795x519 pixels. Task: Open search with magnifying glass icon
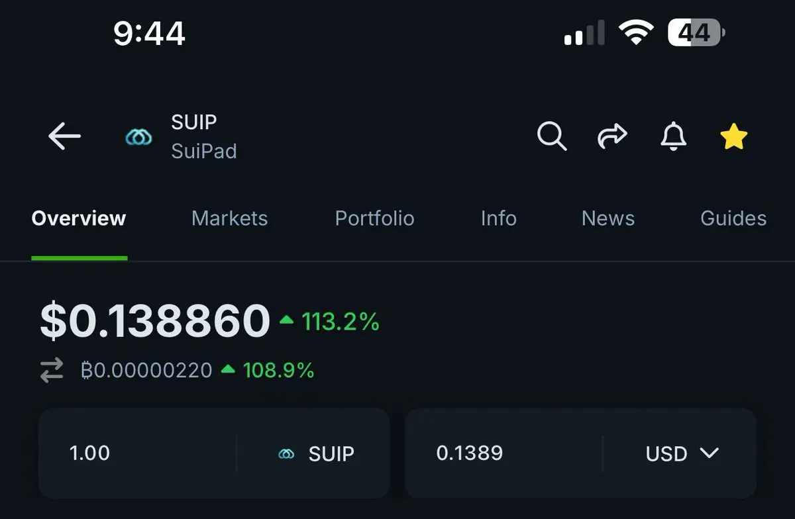[x=551, y=136]
